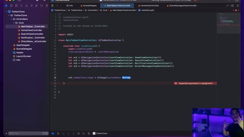Open the Test navigator diamond icon
The width and height of the screenshot is (244, 137).
(32, 6)
